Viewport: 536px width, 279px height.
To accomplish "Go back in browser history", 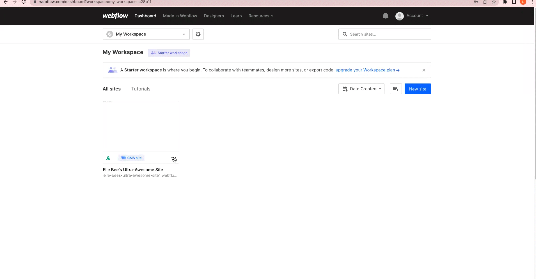I will click(x=5, y=2).
